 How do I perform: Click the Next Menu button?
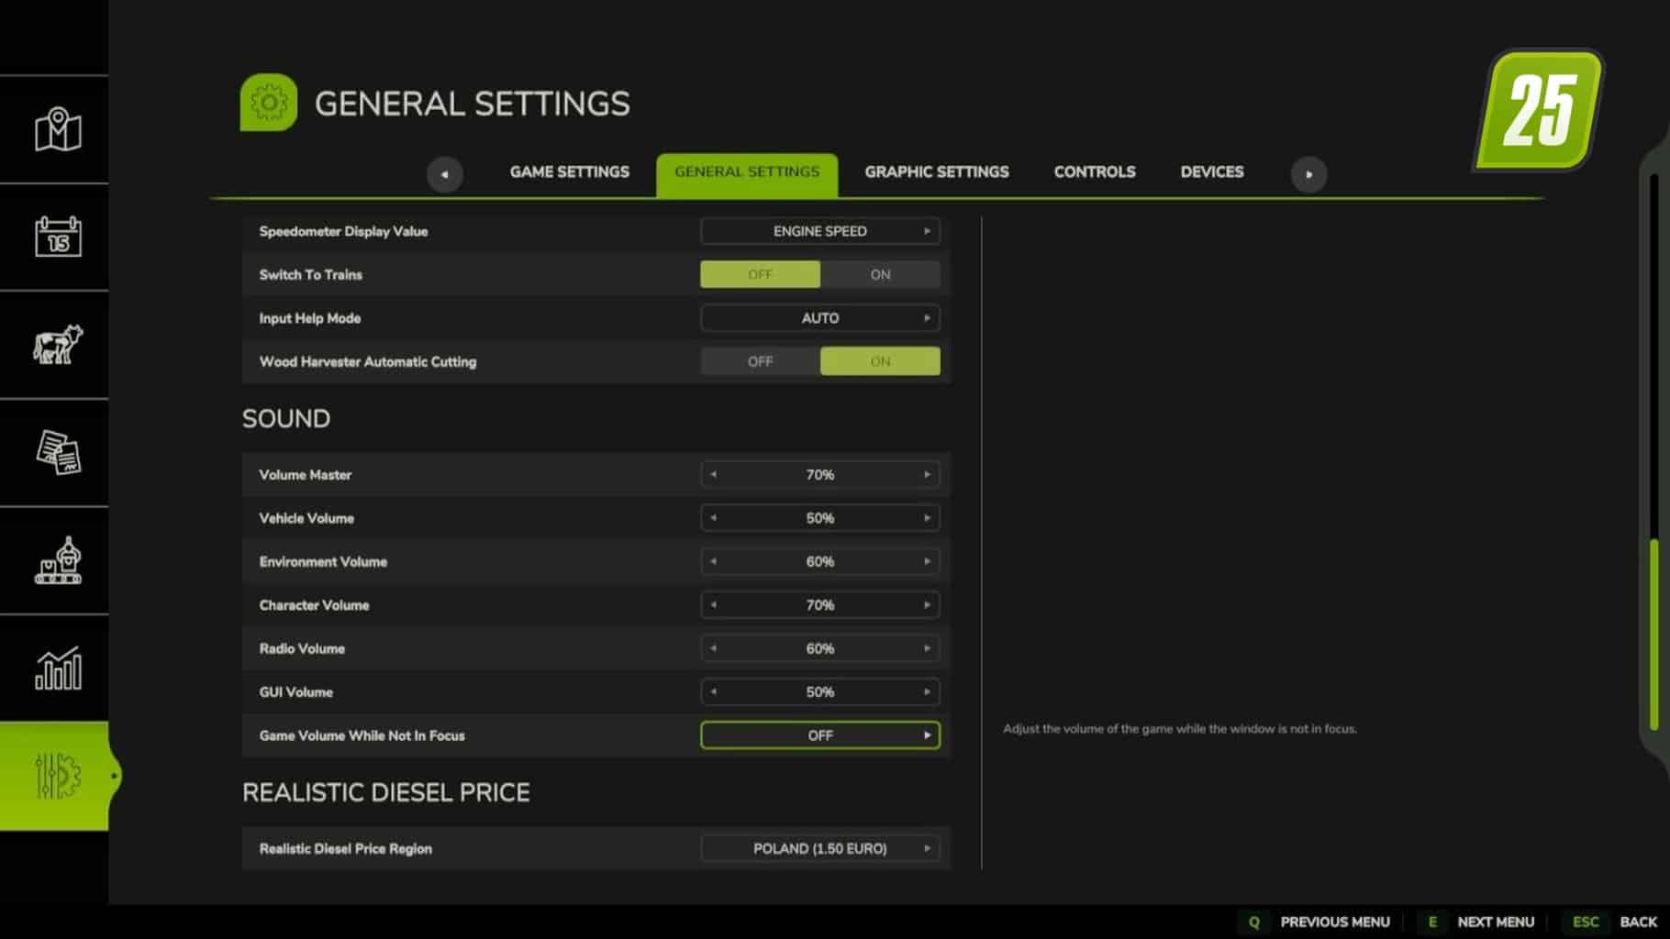[1478, 922]
